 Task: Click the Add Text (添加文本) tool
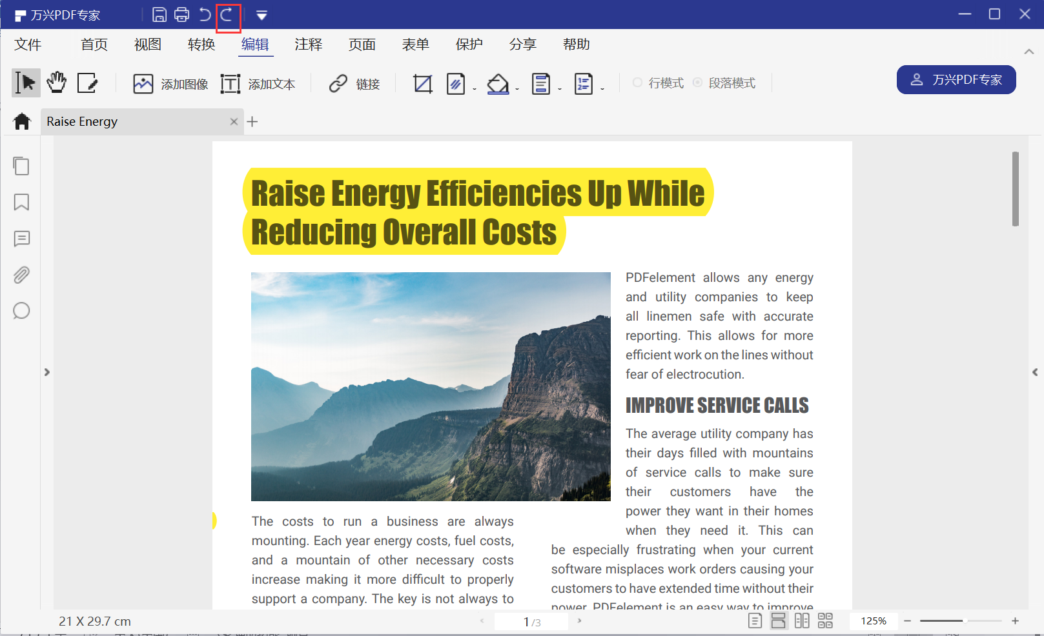258,84
